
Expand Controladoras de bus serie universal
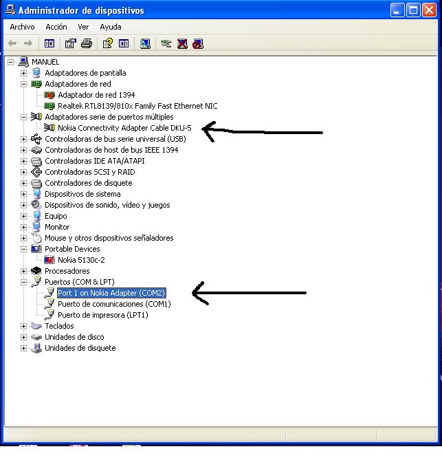(x=23, y=139)
